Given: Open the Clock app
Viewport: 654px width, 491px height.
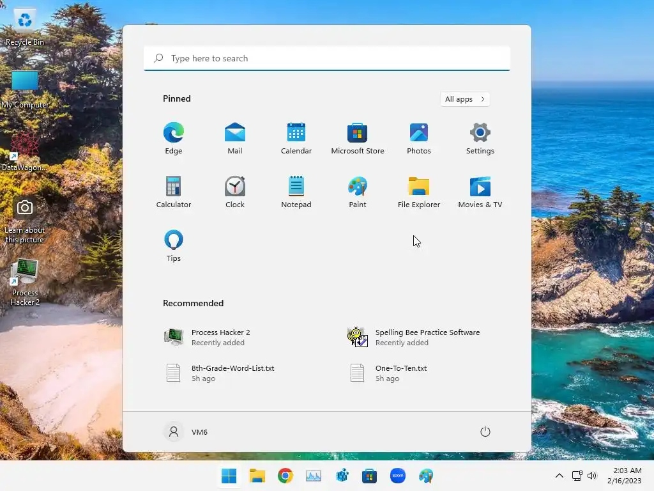Looking at the screenshot, I should (x=235, y=192).
